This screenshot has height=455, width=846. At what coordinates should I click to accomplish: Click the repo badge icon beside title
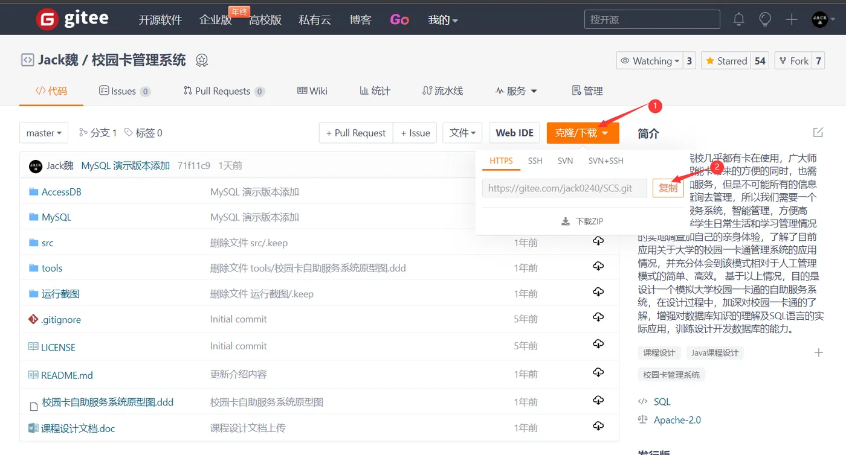click(x=202, y=60)
